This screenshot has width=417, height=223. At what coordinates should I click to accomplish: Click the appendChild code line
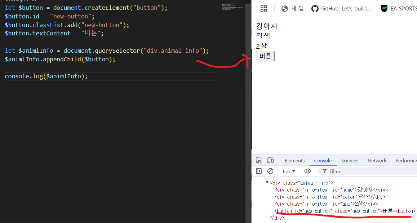tap(60, 59)
